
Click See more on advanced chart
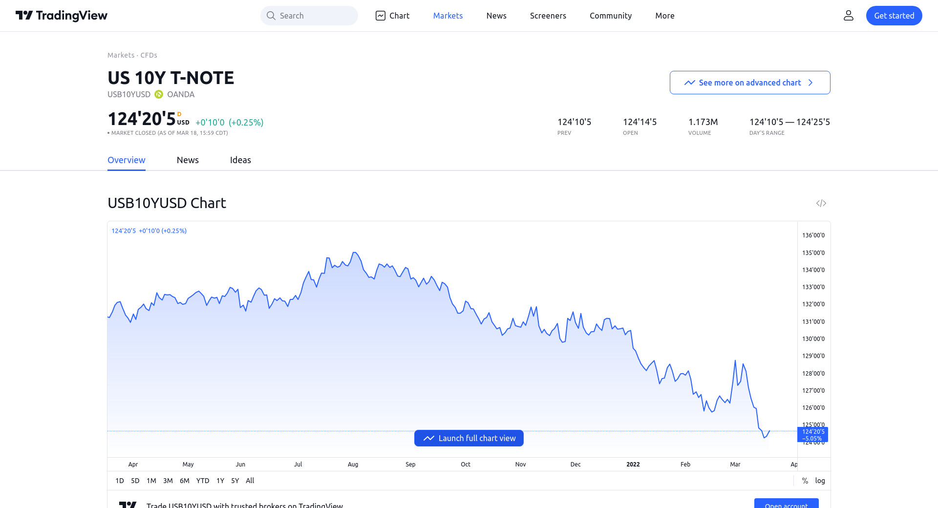point(749,83)
